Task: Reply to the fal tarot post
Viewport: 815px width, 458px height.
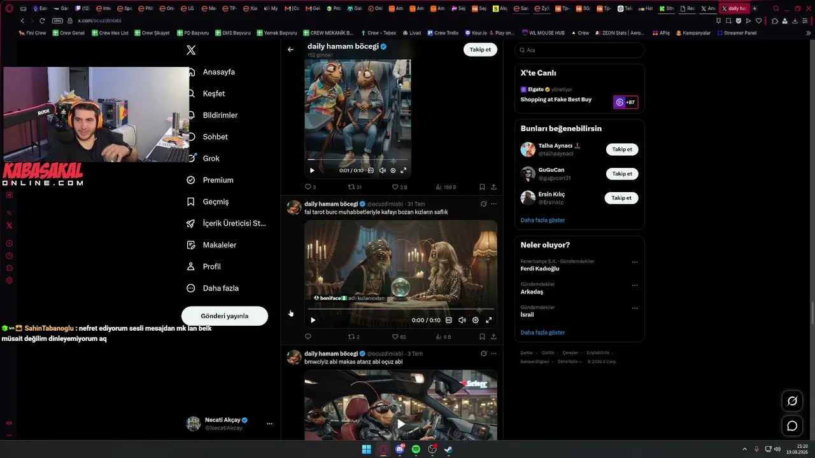Action: click(x=308, y=337)
